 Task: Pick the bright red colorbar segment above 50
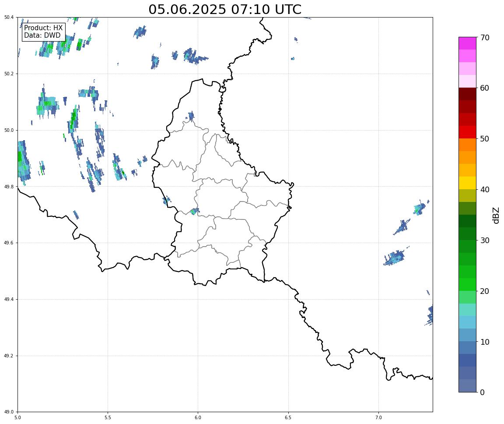[x=467, y=132]
